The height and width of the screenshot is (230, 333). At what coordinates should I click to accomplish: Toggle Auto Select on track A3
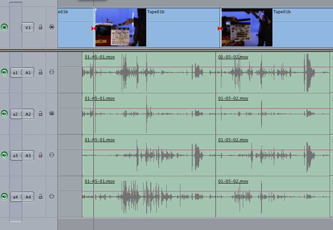coord(51,155)
